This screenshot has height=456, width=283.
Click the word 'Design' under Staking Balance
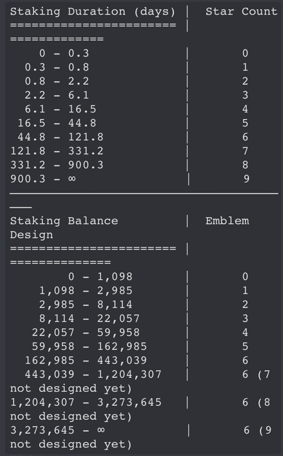click(x=31, y=235)
